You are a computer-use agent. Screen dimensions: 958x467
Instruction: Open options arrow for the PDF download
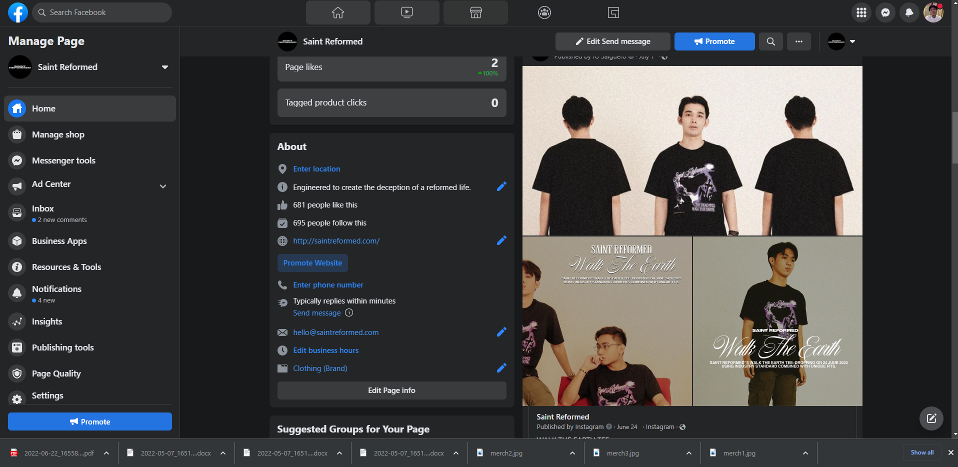pos(106,453)
